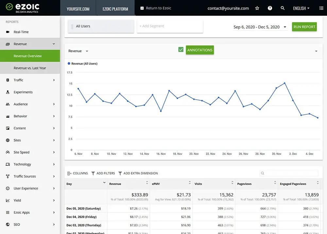Viewport: 327px width, 234px height.
Task: Click the table search input field
Action: click(x=289, y=173)
